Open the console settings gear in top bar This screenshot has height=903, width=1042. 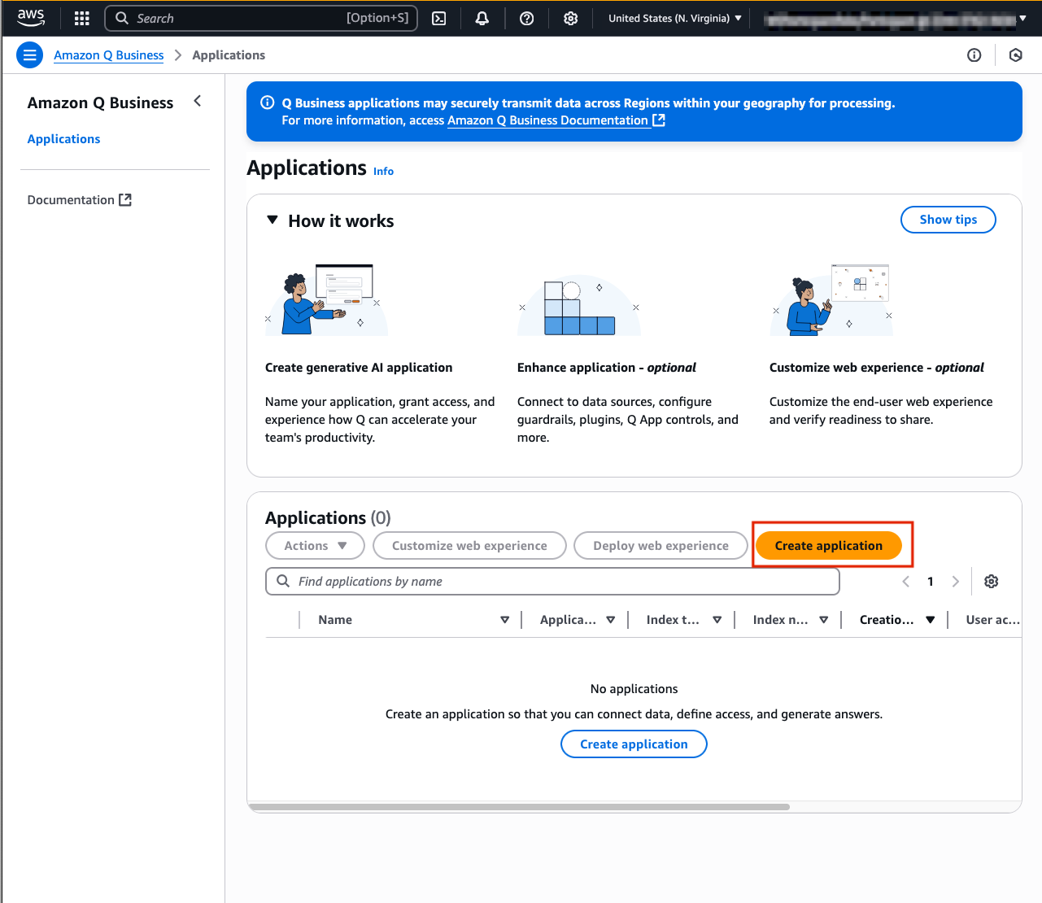pyautogui.click(x=570, y=18)
